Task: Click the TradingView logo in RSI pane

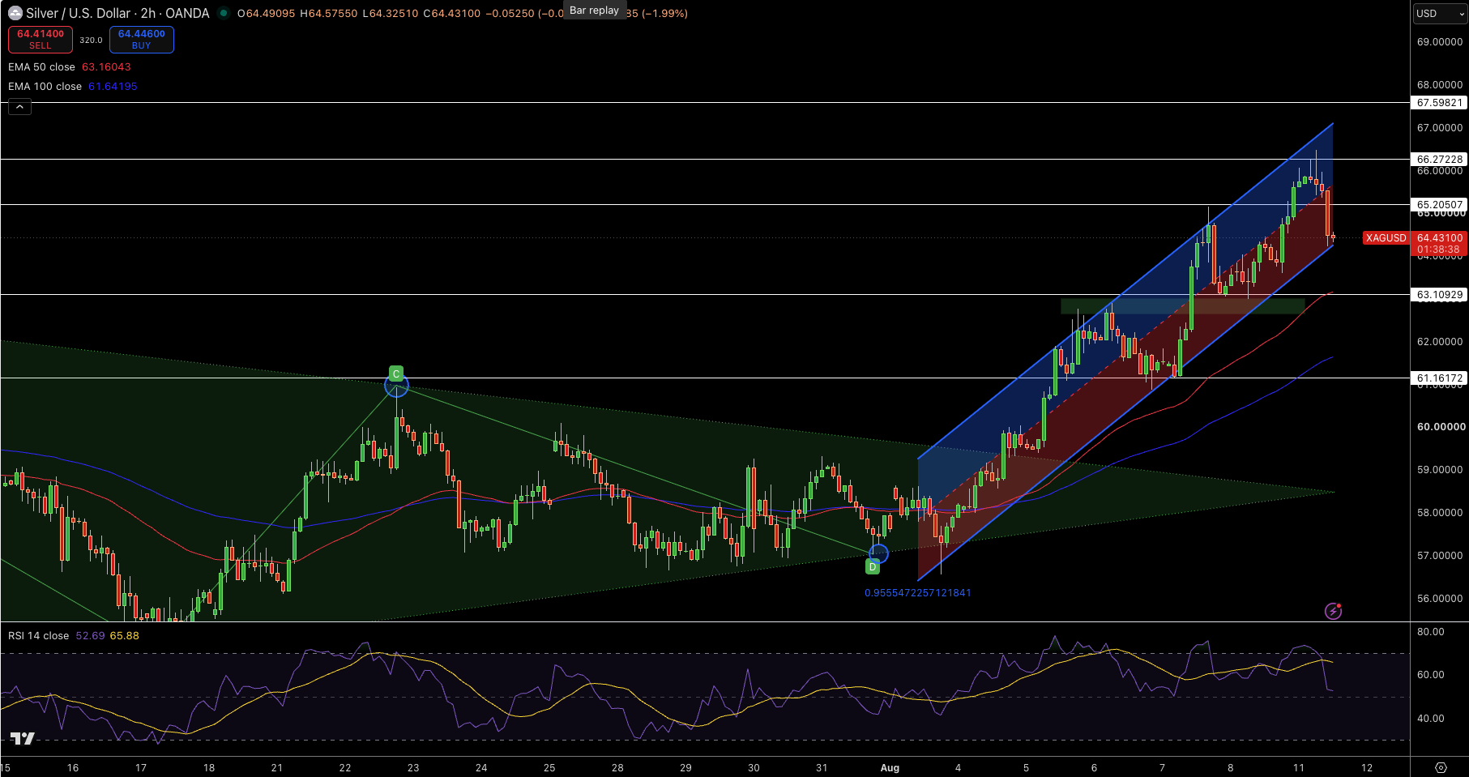Action: (23, 738)
